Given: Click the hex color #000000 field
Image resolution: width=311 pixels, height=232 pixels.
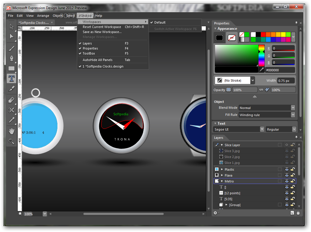Looking at the screenshot, I should [280, 70].
